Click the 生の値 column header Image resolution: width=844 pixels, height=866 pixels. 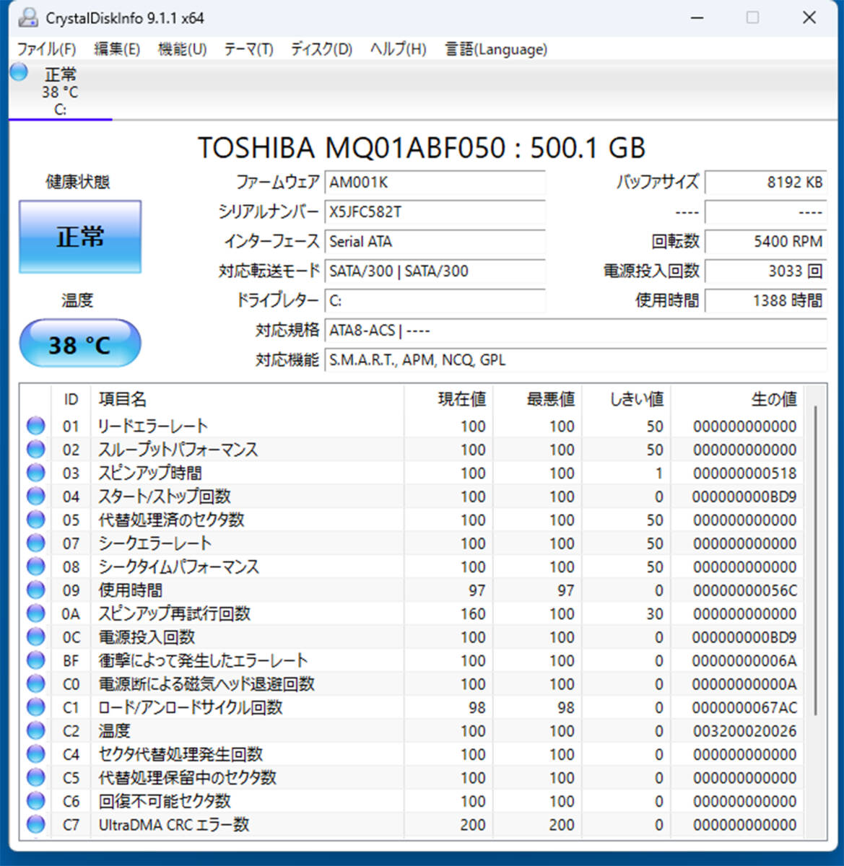click(x=736, y=399)
